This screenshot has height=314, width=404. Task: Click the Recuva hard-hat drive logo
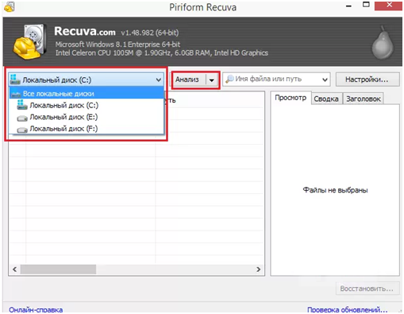point(30,42)
